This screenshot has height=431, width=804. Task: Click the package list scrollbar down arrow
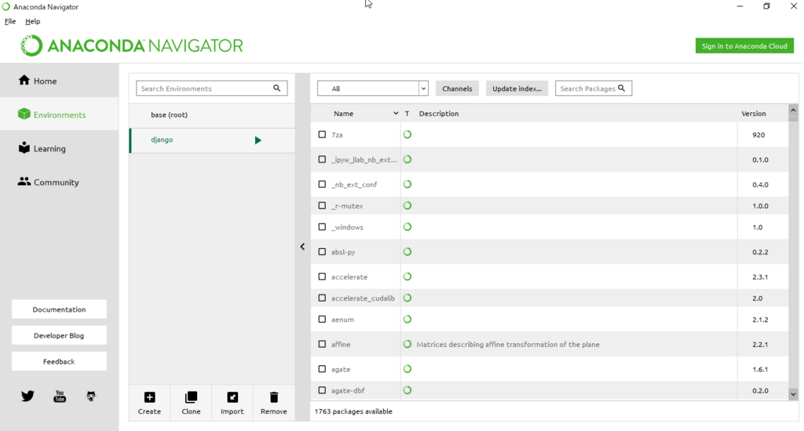pyautogui.click(x=793, y=394)
